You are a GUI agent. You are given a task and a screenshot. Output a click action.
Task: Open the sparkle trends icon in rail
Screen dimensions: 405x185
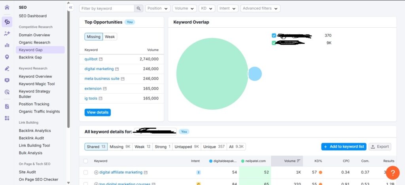7,33
